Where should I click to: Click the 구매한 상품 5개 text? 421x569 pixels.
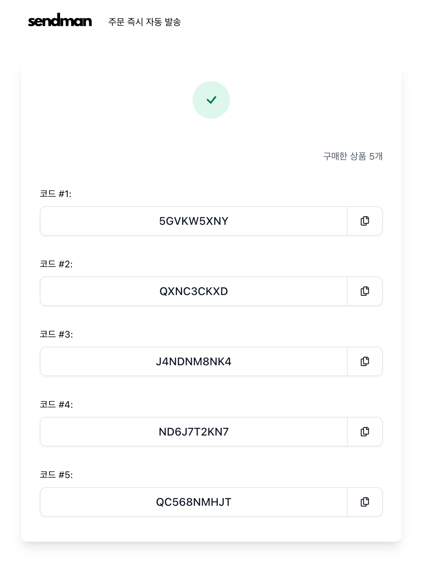(353, 156)
